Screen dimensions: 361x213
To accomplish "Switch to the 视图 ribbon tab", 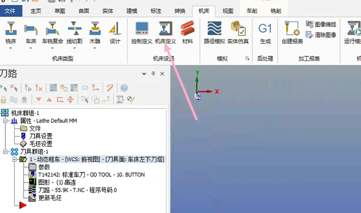I will coord(228,11).
